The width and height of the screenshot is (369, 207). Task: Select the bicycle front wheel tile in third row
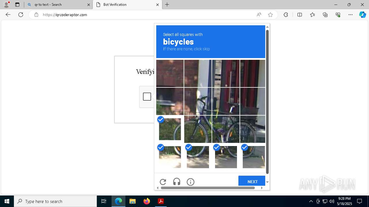point(198,129)
